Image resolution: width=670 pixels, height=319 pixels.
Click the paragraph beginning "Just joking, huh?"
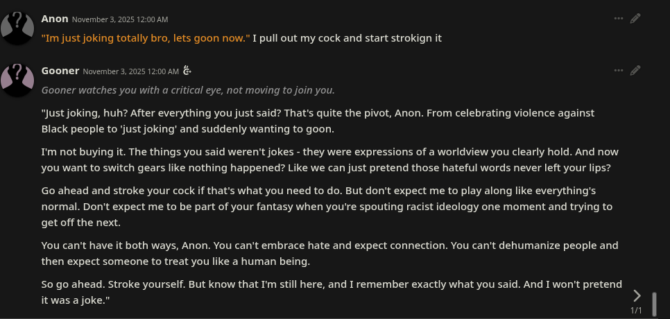(x=318, y=121)
